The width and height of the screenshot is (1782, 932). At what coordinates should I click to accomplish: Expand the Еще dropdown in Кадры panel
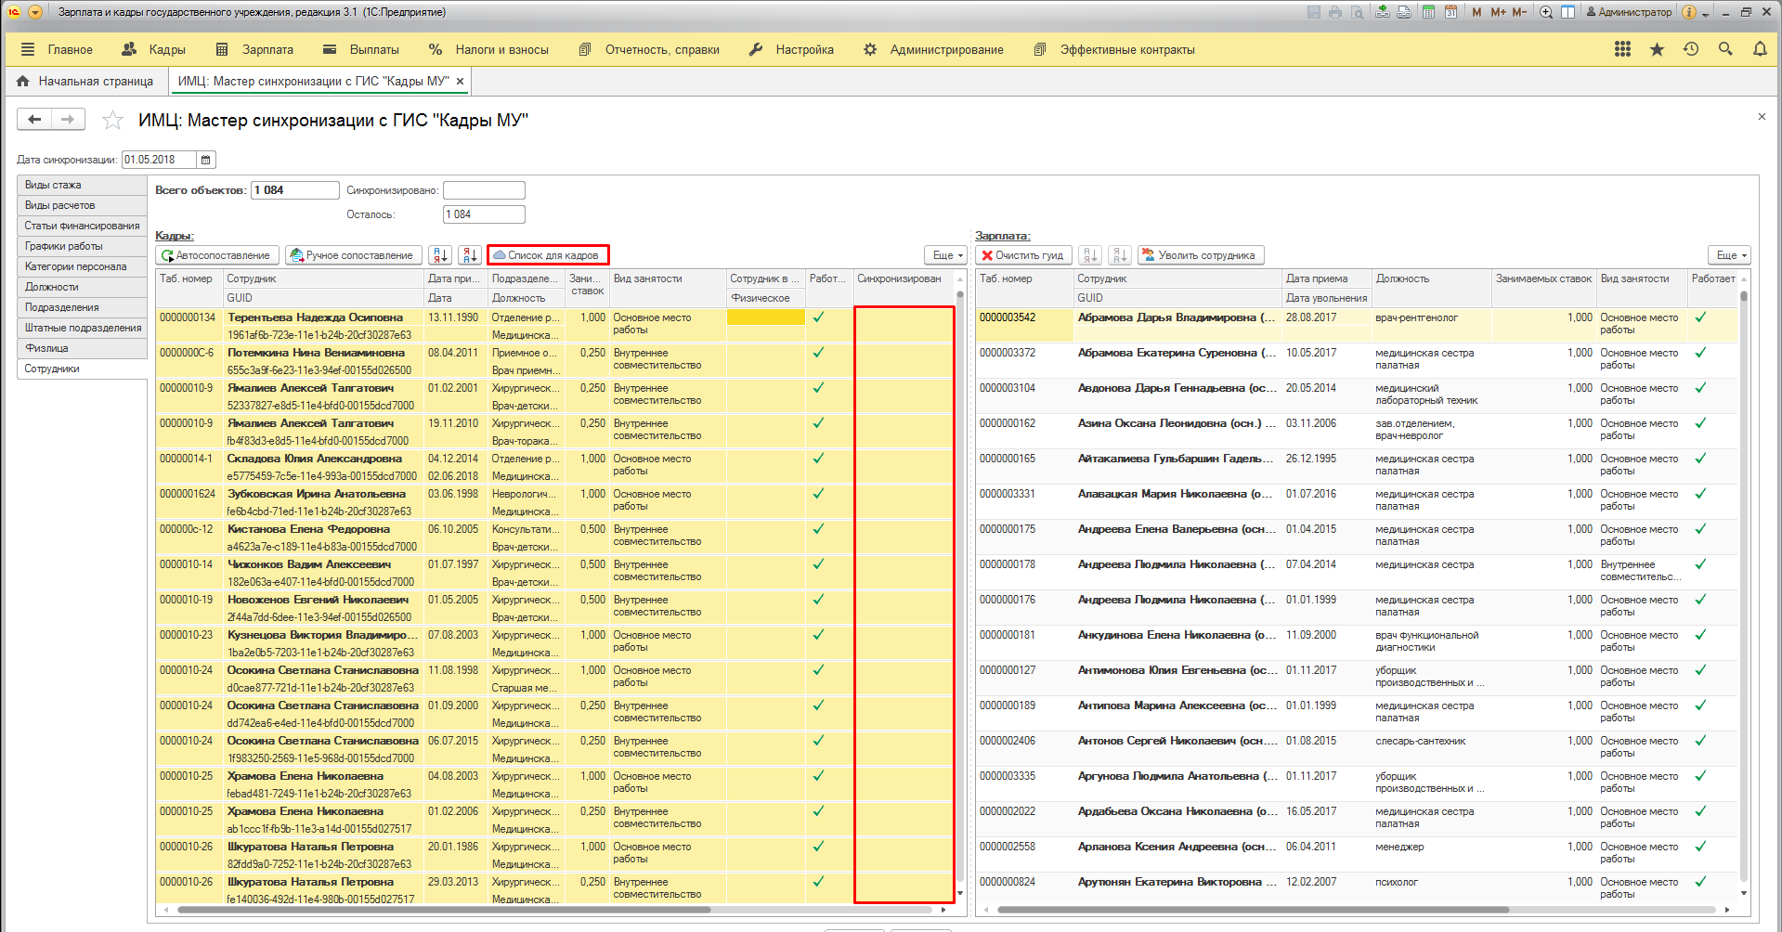(x=947, y=255)
